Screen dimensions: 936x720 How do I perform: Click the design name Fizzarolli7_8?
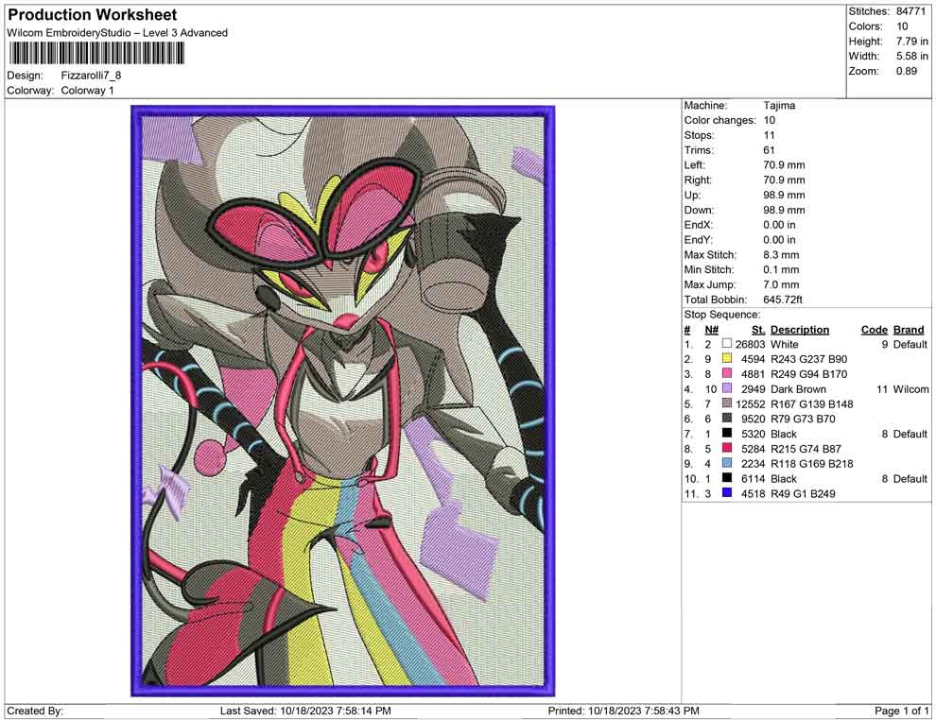91,76
